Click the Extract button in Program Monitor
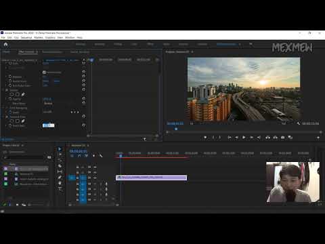Viewport: 325px width, 244px height. tap(276, 138)
